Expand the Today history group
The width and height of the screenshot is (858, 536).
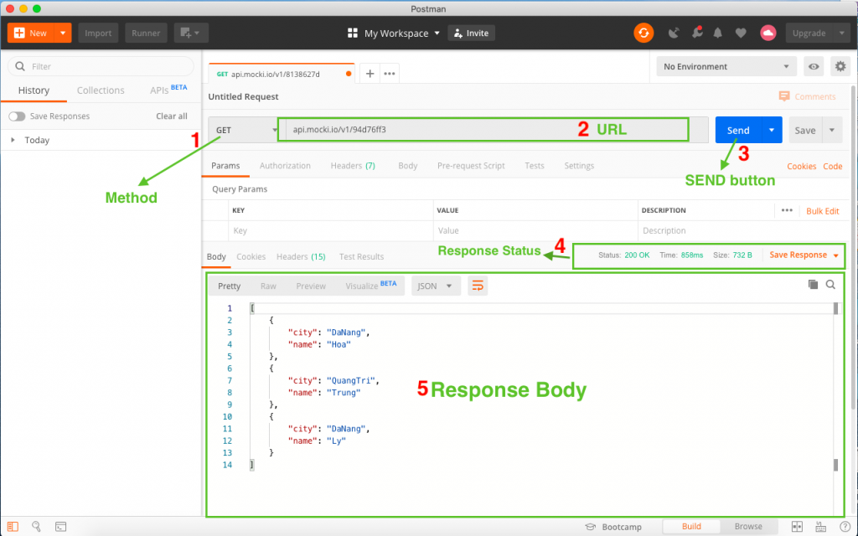(13, 140)
